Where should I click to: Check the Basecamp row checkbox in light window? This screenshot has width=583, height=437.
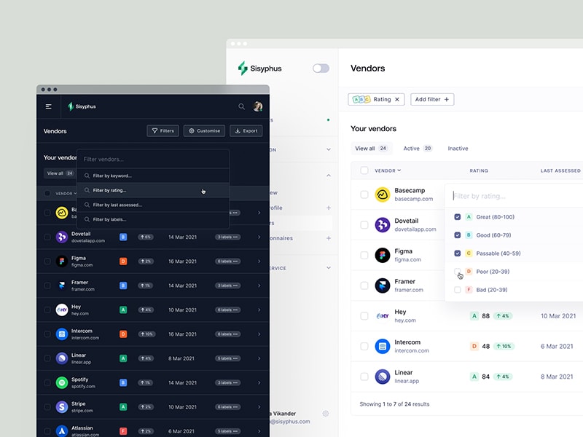click(x=364, y=194)
